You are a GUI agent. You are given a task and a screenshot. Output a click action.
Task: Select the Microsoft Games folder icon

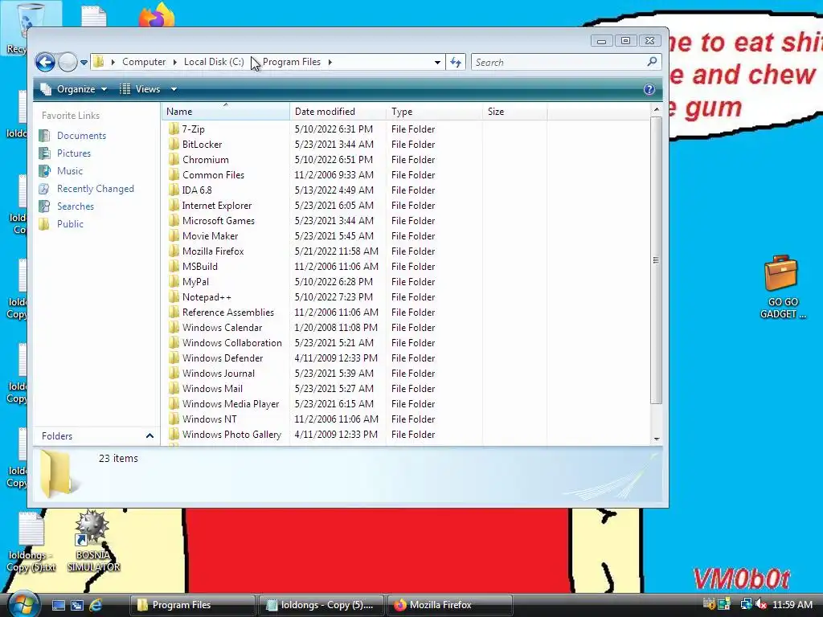point(174,221)
